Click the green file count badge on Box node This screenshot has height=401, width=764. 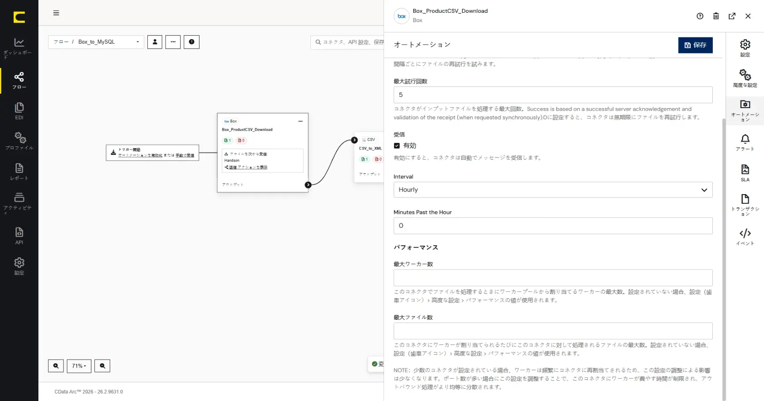[228, 140]
